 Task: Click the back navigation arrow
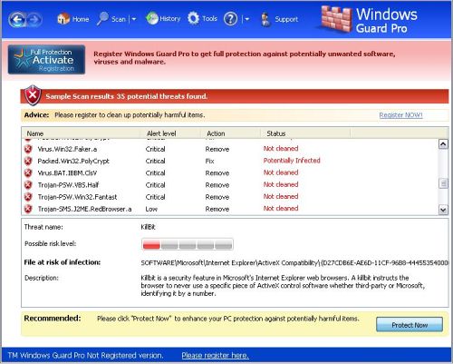(x=17, y=20)
